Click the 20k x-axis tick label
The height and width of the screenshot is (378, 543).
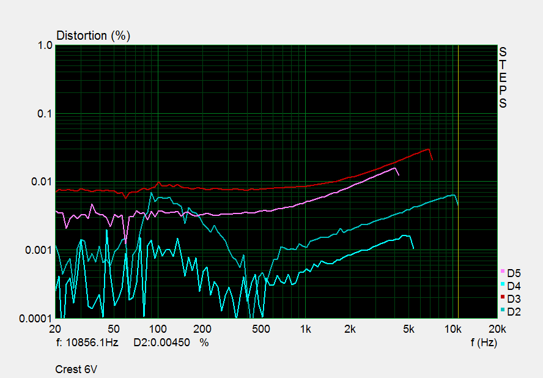497,329
